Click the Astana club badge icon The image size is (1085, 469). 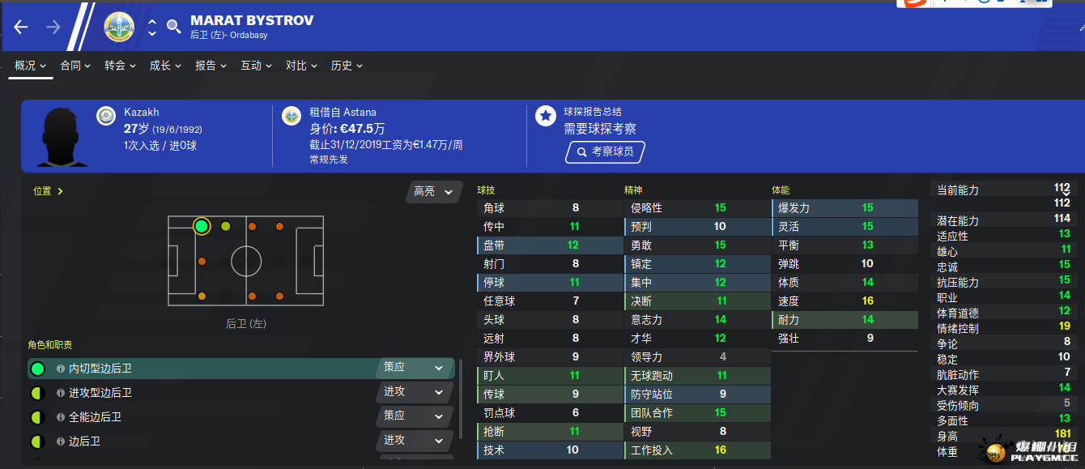[291, 116]
